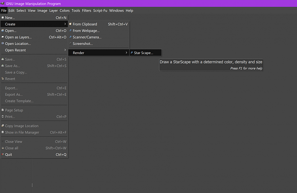Expand the Create submenu arrow

point(65,24)
